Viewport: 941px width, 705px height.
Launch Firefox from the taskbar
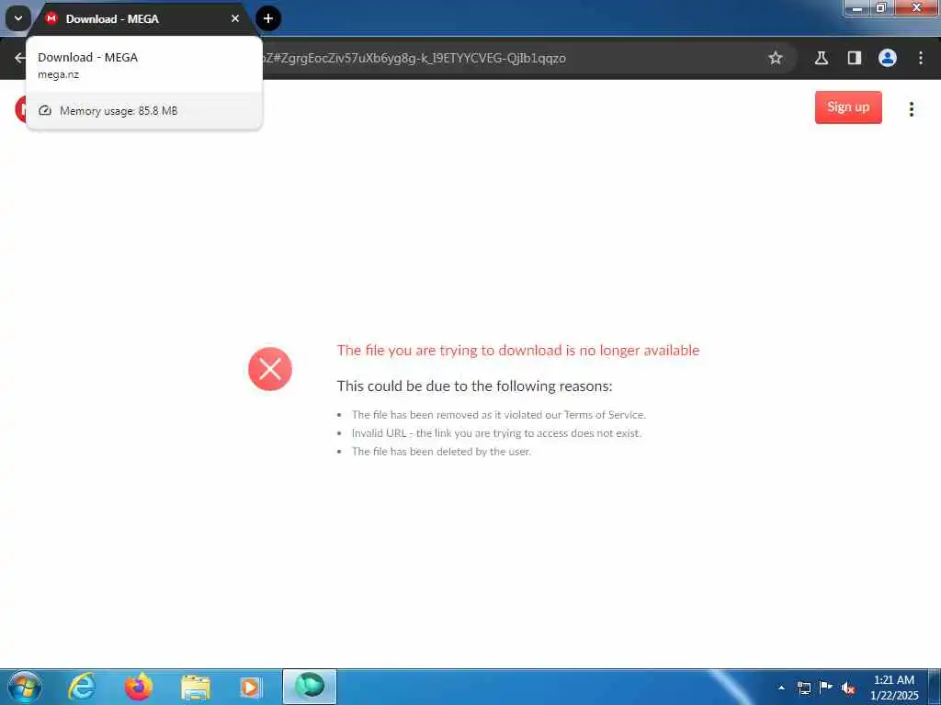point(139,687)
